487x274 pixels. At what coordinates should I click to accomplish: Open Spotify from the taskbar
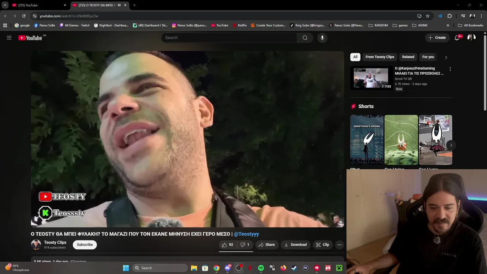click(261, 268)
